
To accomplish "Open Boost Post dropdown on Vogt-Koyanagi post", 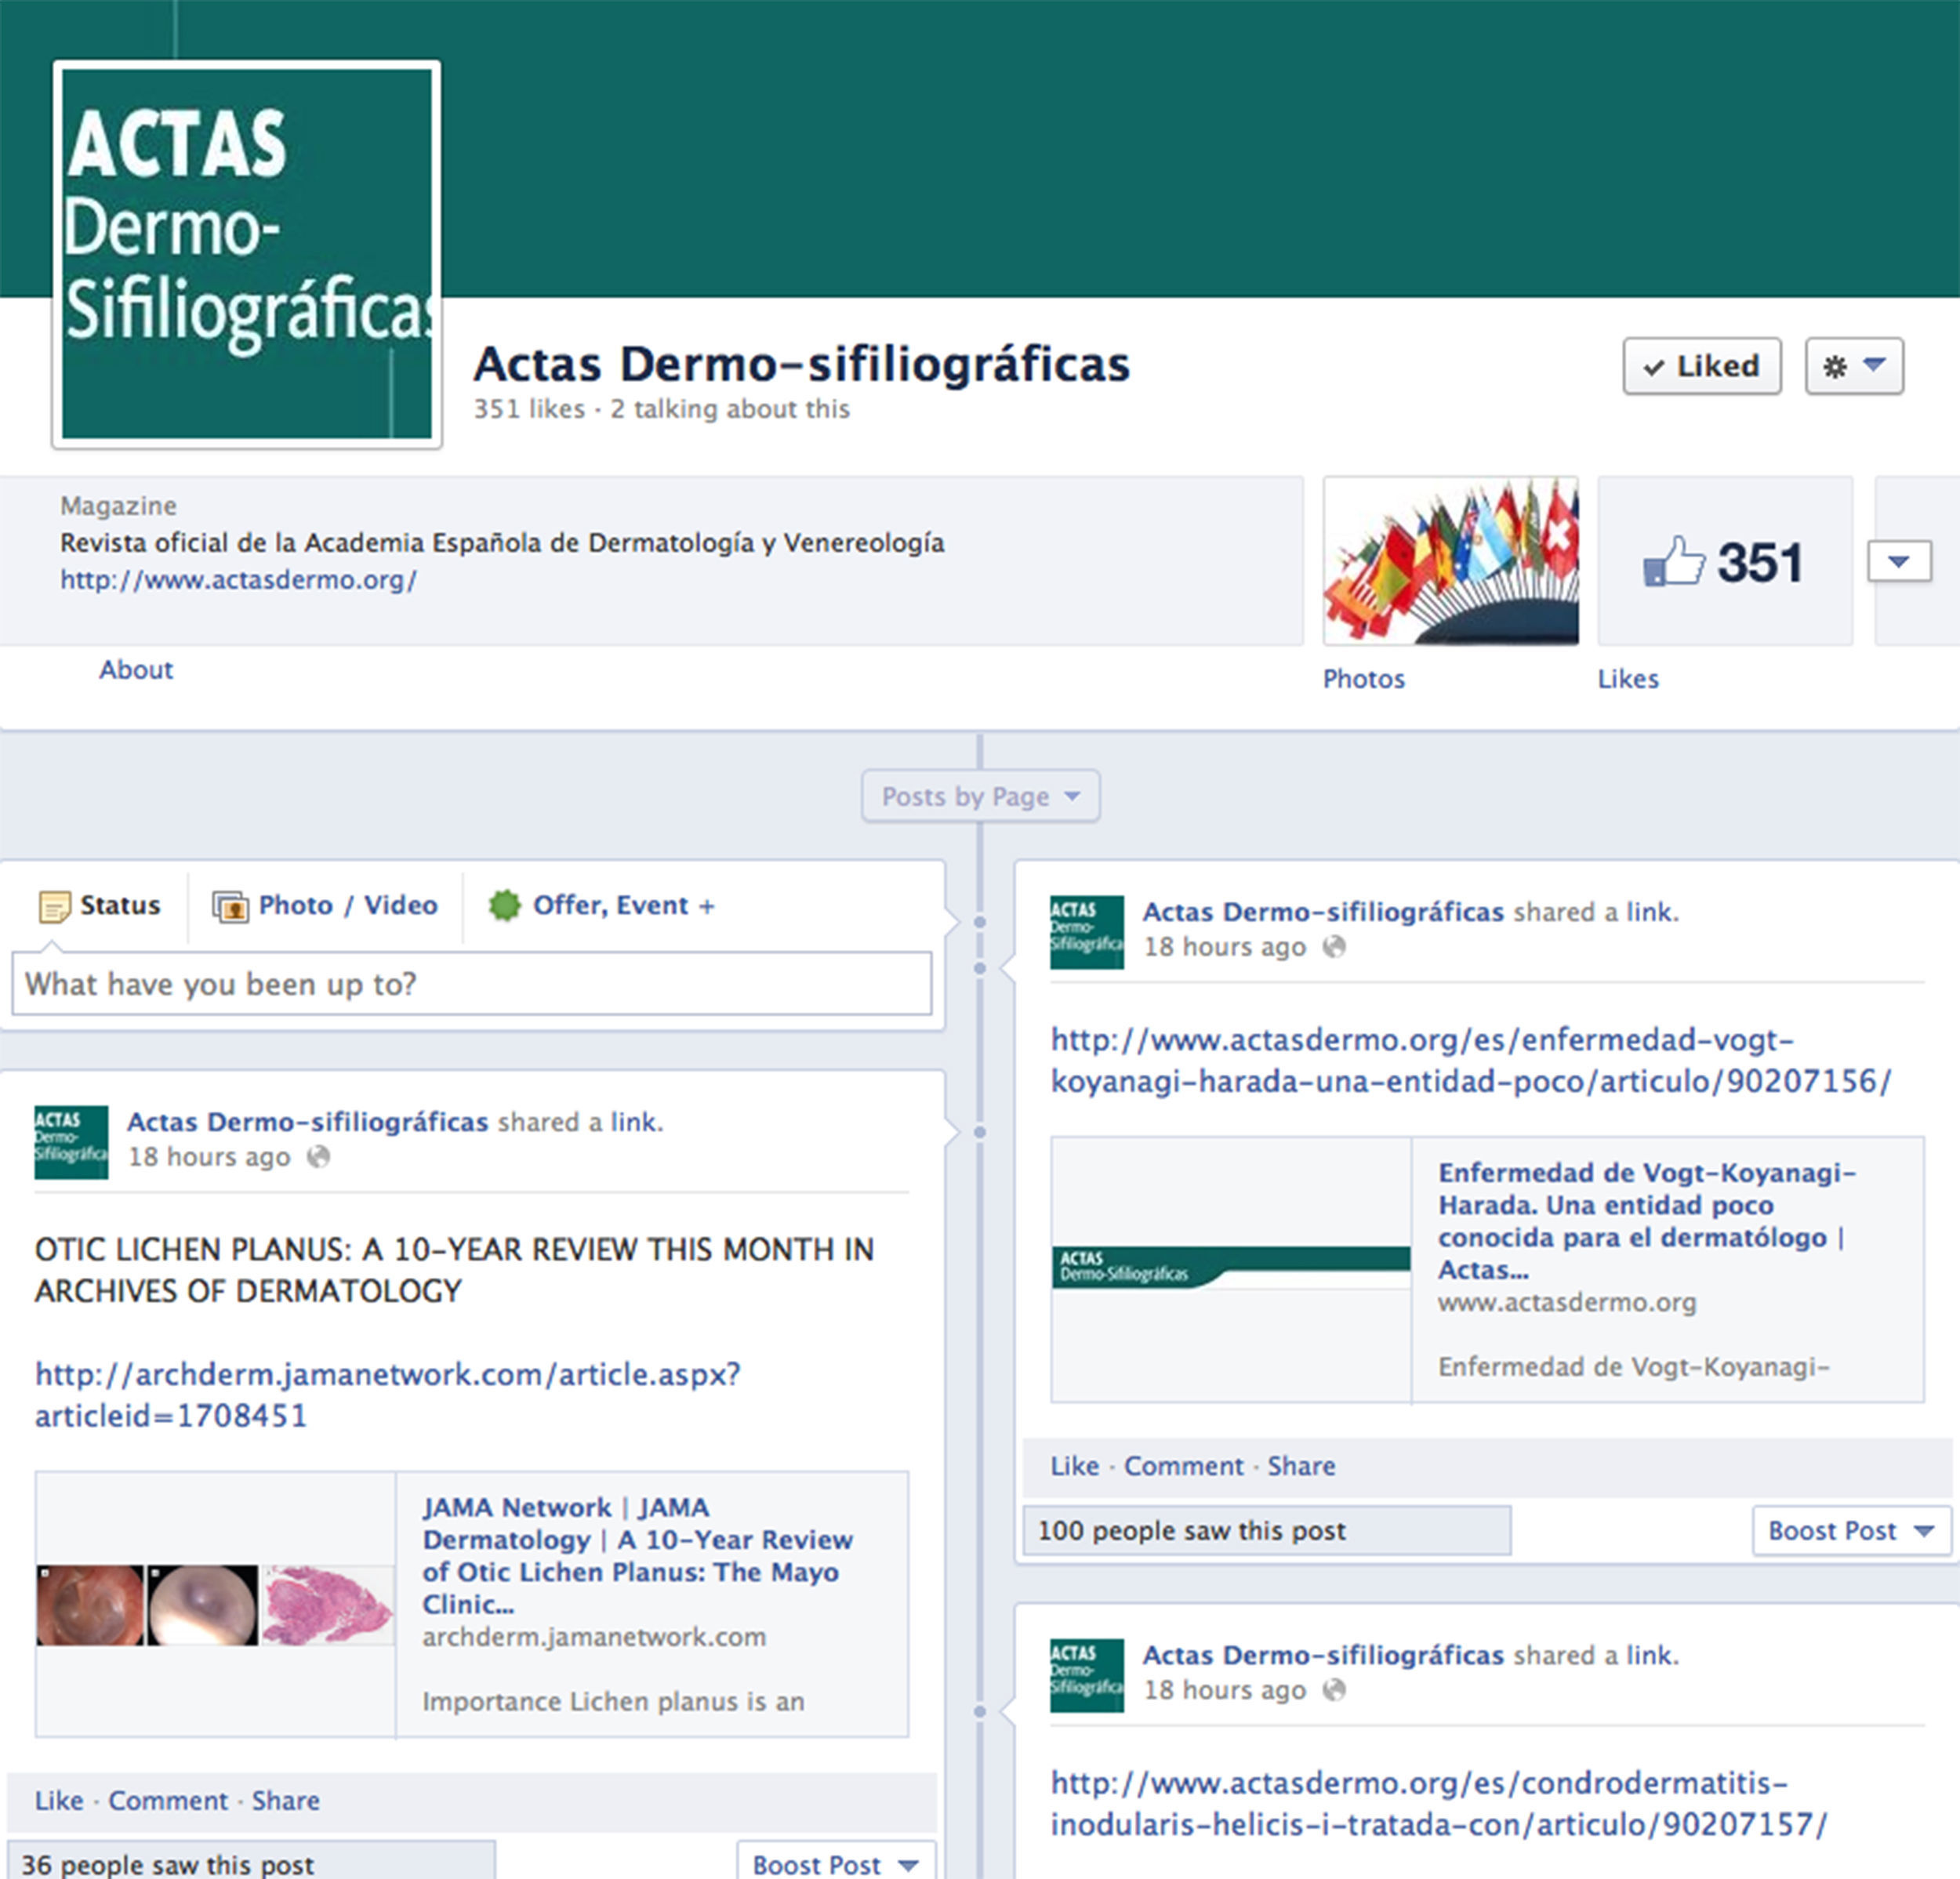I will [1850, 1530].
